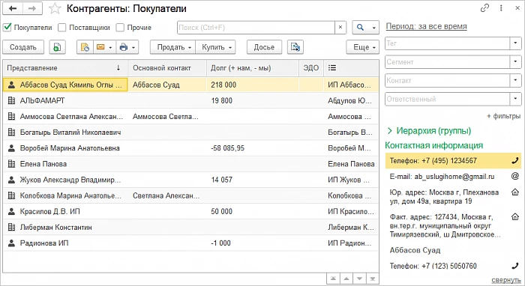Image resolution: width=525 pixels, height=286 pixels.
Task: Select the Жуков Александр Владимир... row
Action: (190, 180)
